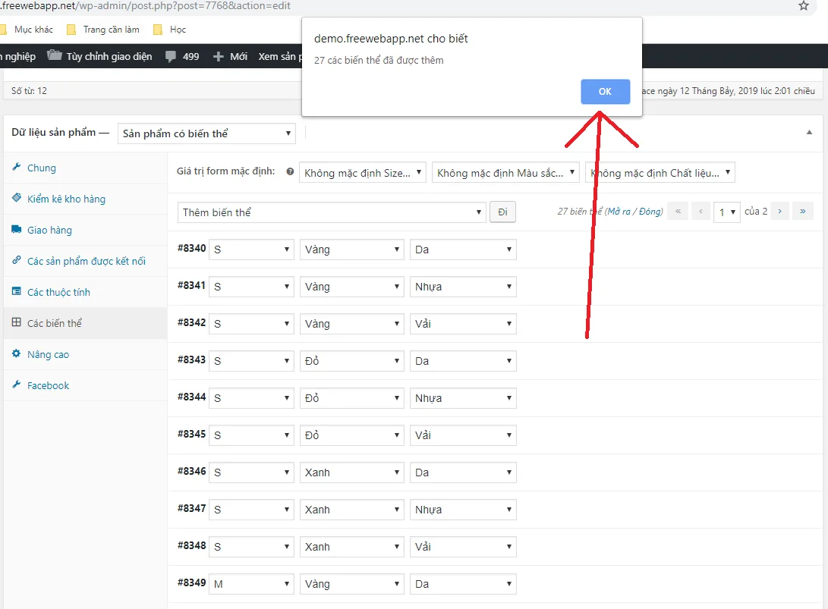This screenshot has width=828, height=609.
Task: Open comments bubble showing 499
Action: point(182,56)
